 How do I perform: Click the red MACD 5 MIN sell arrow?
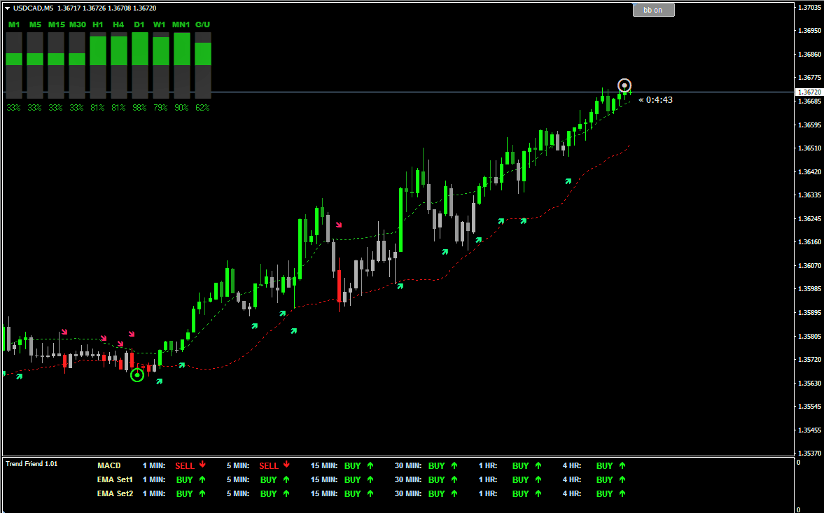[x=286, y=465]
